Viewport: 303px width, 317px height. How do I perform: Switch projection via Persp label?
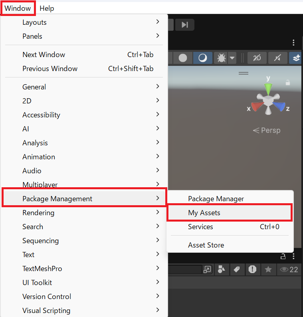pos(267,130)
